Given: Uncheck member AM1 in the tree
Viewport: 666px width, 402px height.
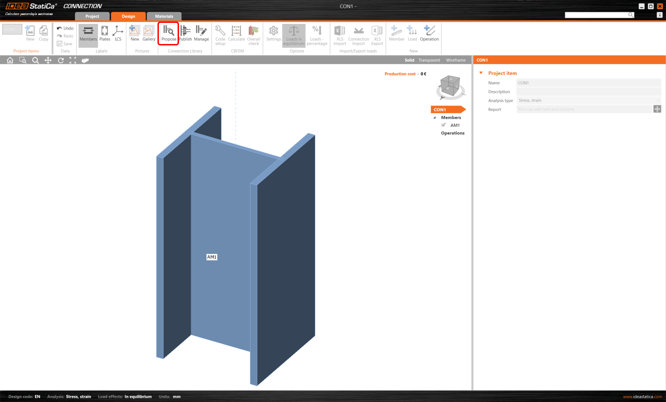Looking at the screenshot, I should click(x=443, y=125).
